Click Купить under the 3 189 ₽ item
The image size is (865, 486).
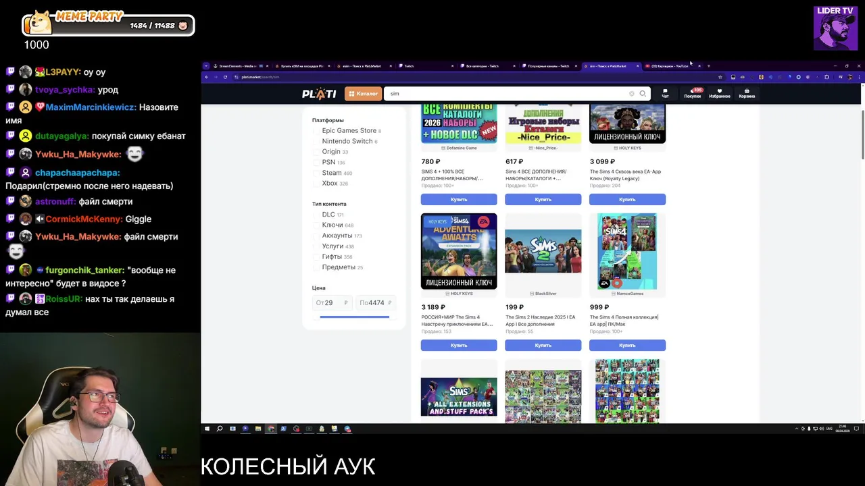(x=459, y=346)
